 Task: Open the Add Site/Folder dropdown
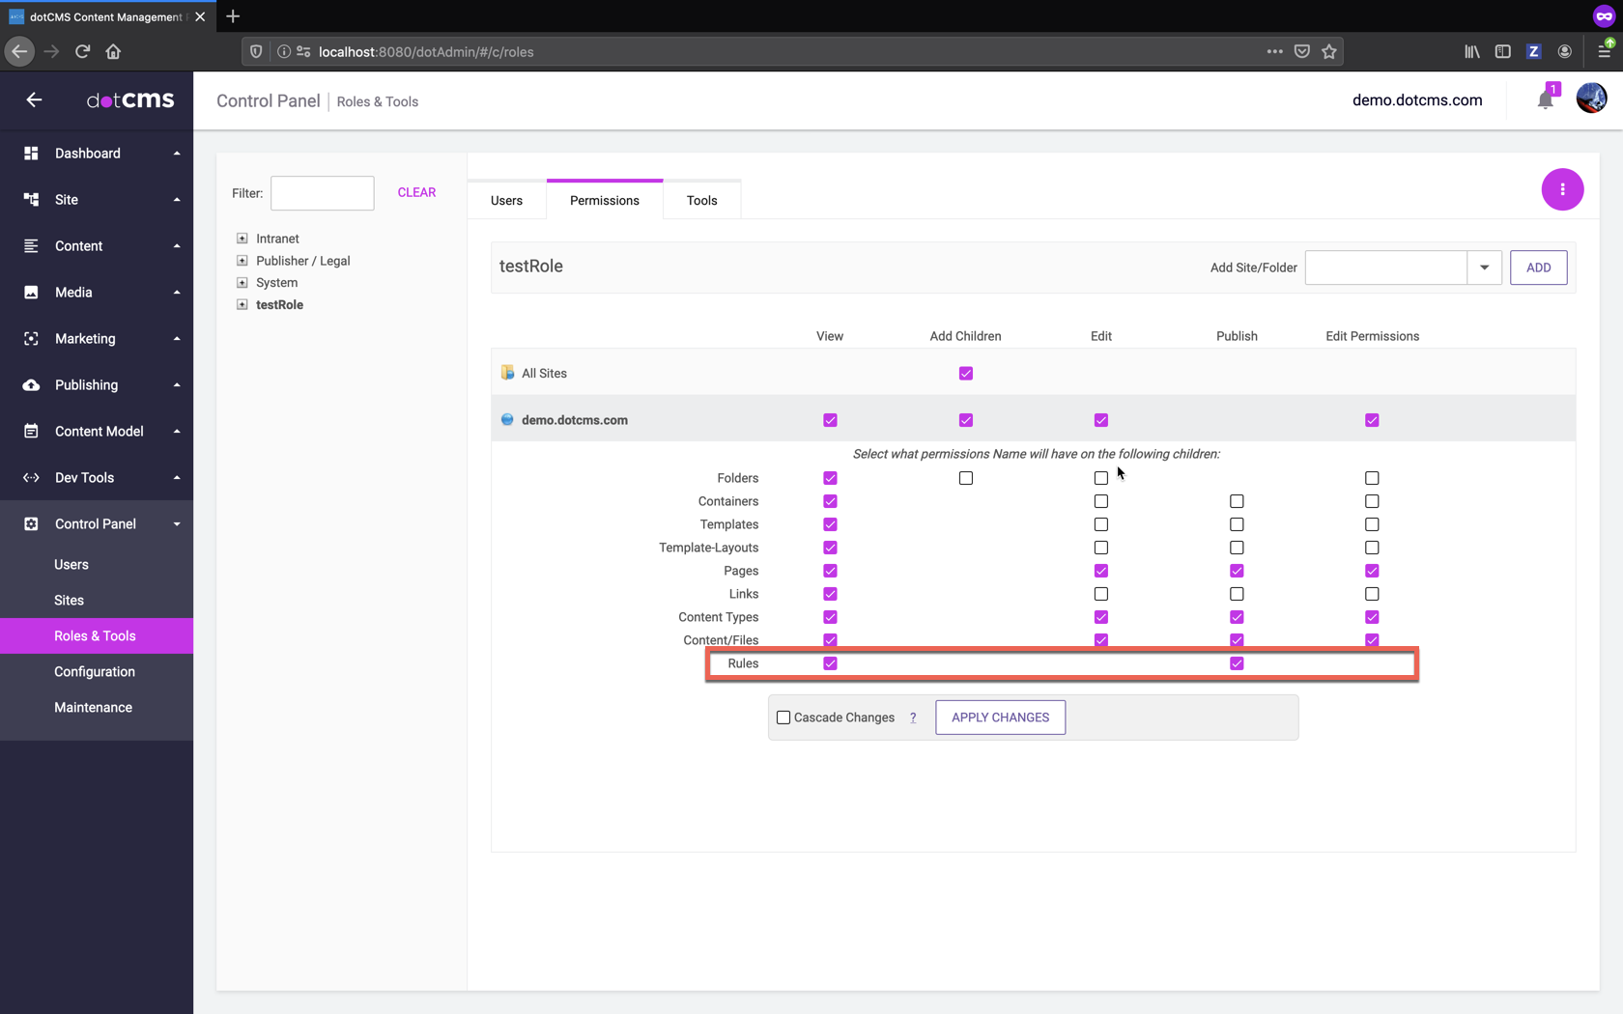pyautogui.click(x=1484, y=268)
